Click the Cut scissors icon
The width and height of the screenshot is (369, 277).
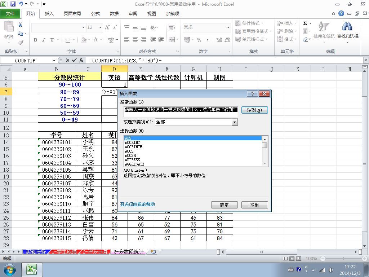[21, 25]
